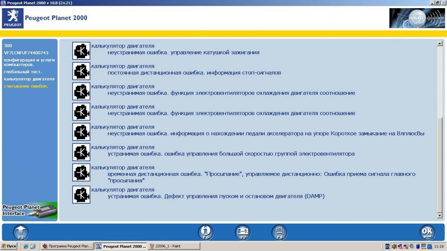447x251 pixels.
Task: Select engine icon for ignition coil fault
Action: pyautogui.click(x=81, y=51)
